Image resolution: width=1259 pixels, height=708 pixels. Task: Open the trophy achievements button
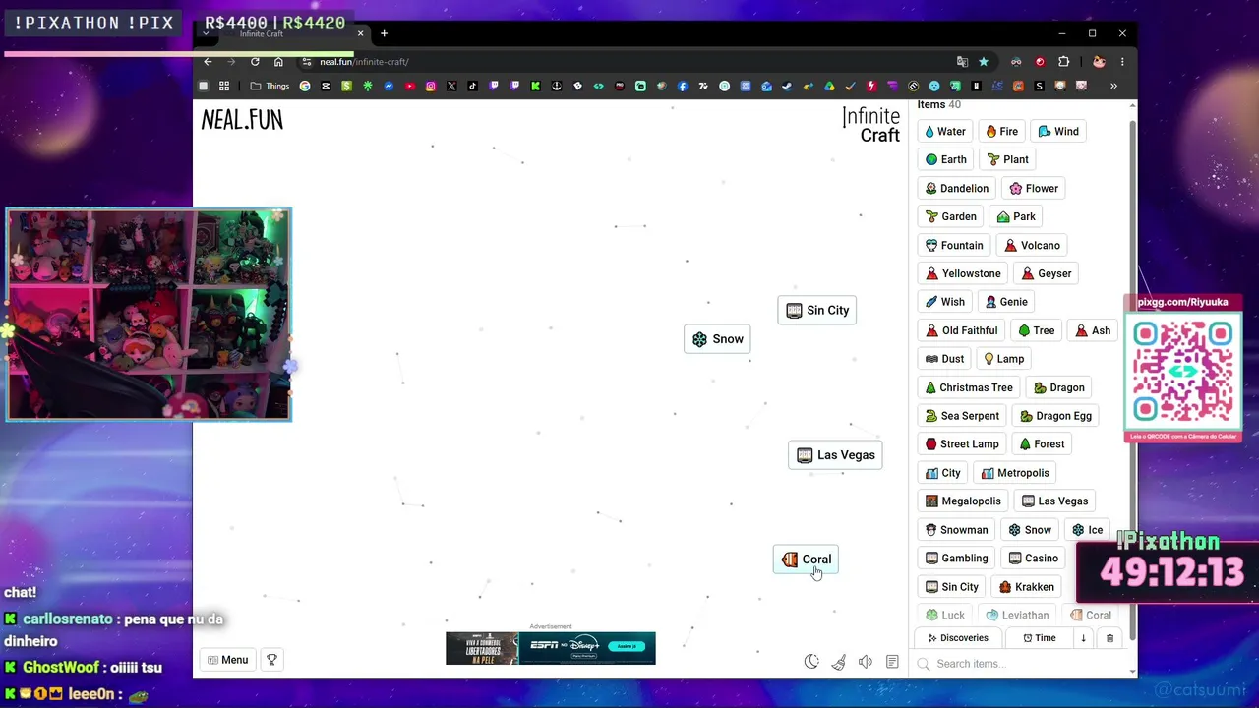point(271,660)
